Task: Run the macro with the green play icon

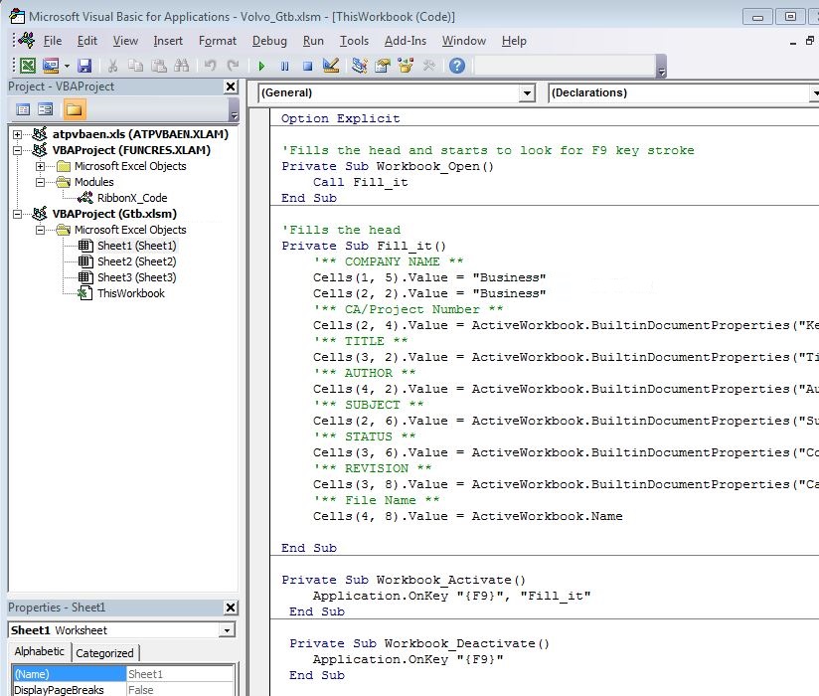Action: tap(261, 66)
